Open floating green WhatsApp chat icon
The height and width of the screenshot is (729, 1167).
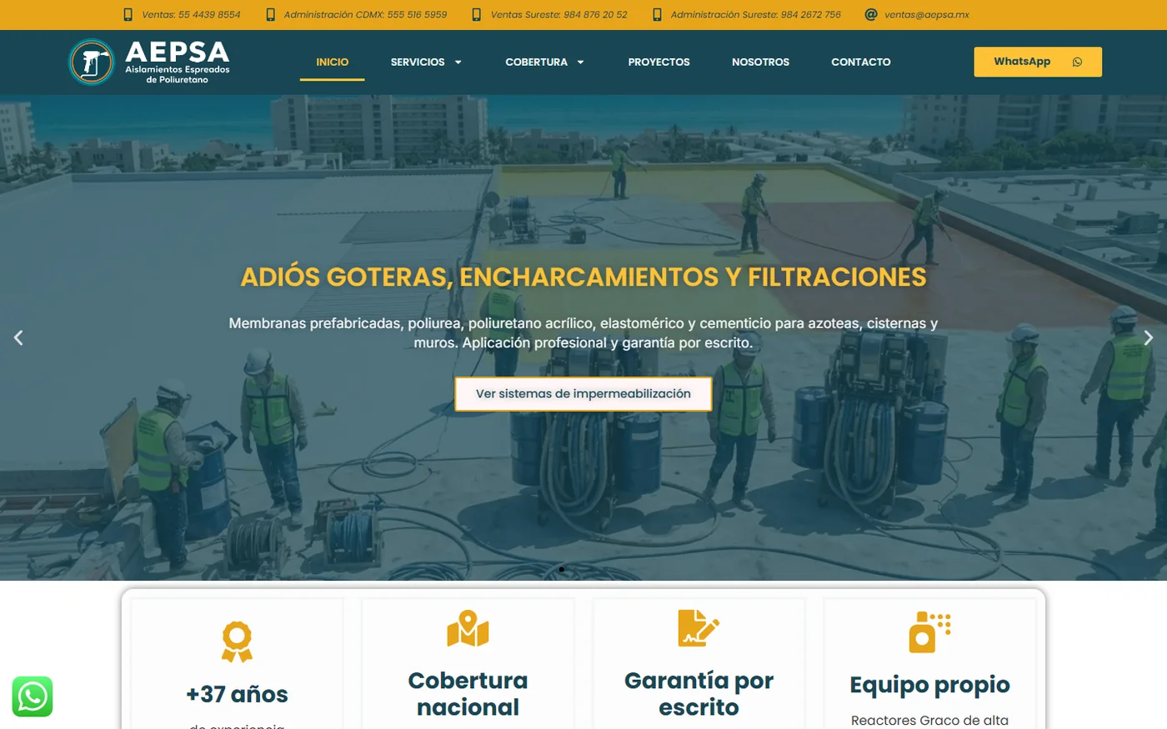point(33,697)
